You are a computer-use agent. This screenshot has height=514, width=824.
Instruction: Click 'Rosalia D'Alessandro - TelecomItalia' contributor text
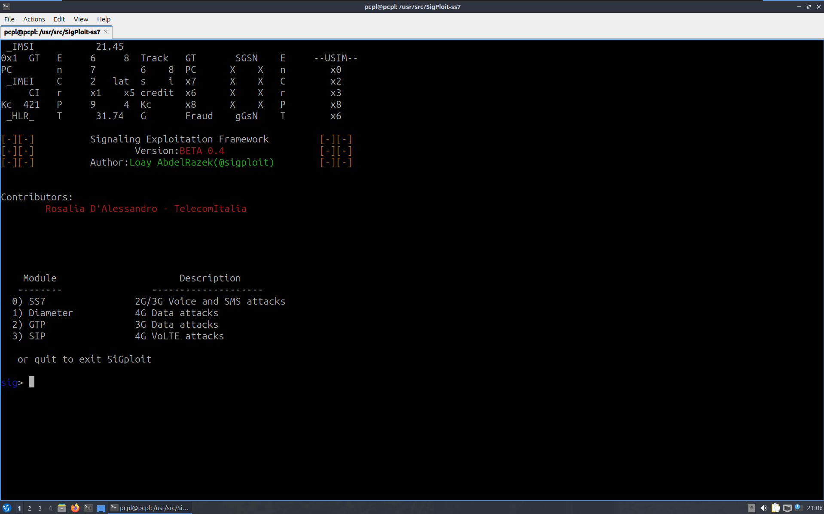click(146, 209)
